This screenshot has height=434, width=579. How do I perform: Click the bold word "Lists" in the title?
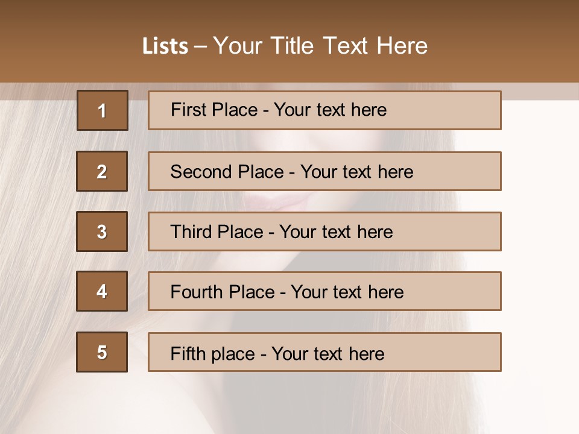[x=165, y=46]
